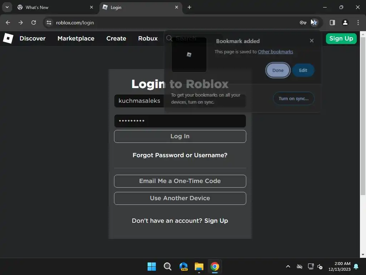Open the Create menu item

[116, 38]
